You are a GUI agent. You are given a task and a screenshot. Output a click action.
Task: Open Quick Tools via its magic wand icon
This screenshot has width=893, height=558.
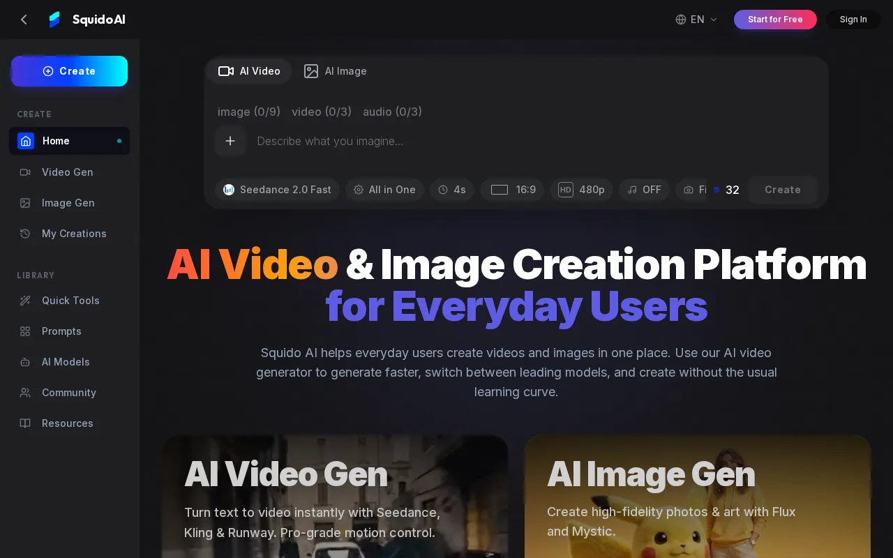tap(25, 301)
